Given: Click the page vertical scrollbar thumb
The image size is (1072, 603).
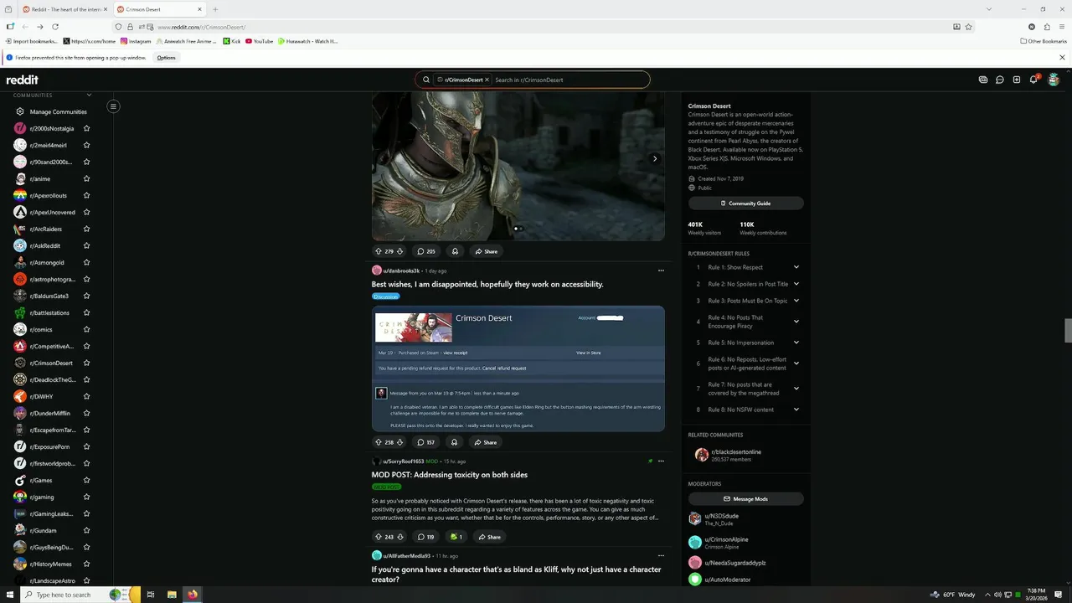Looking at the screenshot, I should point(1068,331).
